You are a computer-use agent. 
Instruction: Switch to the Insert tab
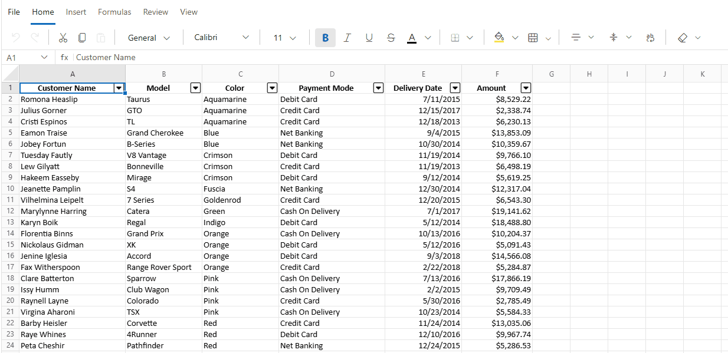(x=76, y=12)
